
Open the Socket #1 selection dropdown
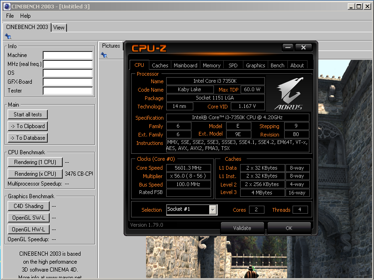click(x=213, y=210)
